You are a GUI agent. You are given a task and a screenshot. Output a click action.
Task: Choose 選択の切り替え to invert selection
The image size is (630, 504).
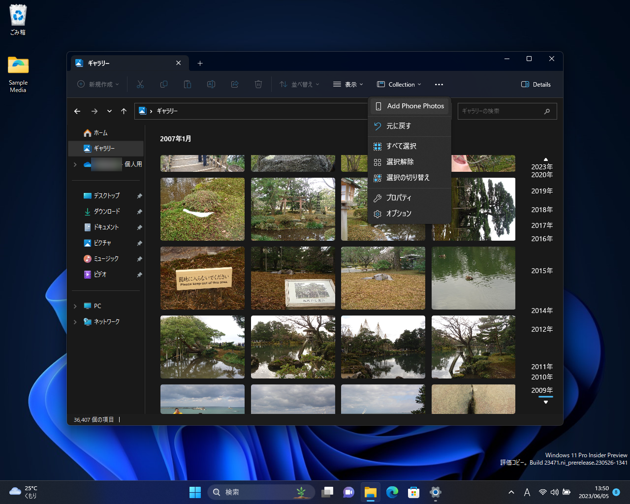tap(408, 178)
